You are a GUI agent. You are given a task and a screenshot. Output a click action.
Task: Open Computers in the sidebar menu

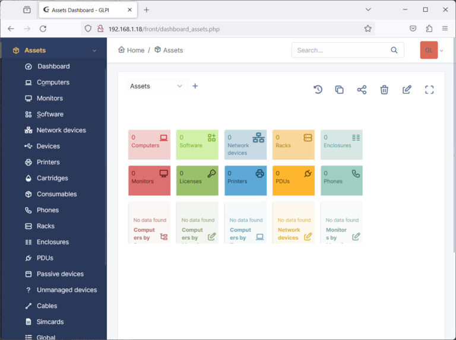[x=53, y=82]
